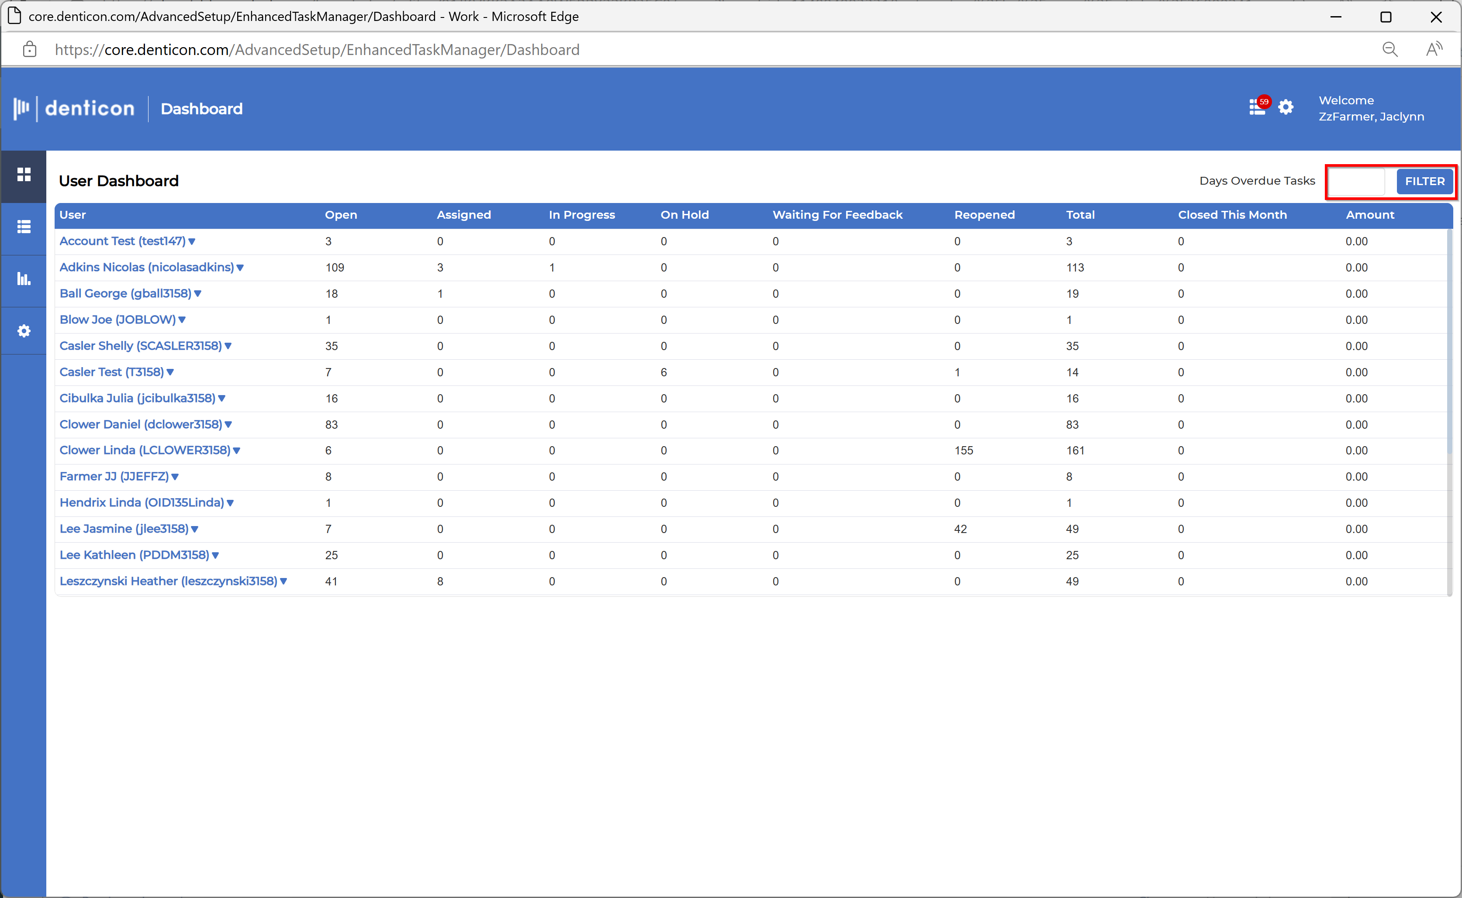Click the page document icon in title bar

point(14,16)
